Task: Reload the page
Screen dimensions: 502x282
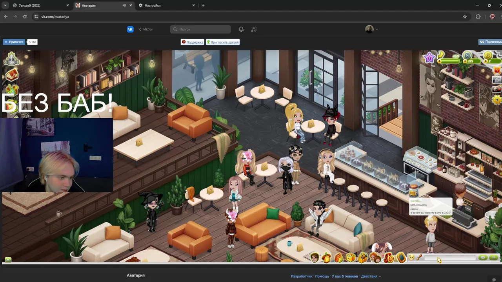Action: tap(25, 16)
